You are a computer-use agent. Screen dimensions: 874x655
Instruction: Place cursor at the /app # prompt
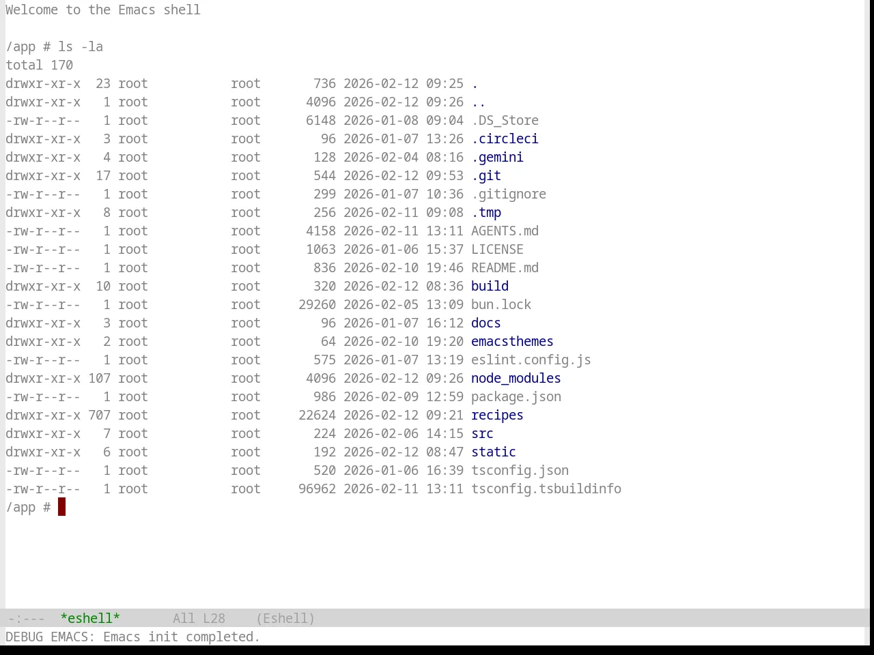pyautogui.click(x=61, y=507)
